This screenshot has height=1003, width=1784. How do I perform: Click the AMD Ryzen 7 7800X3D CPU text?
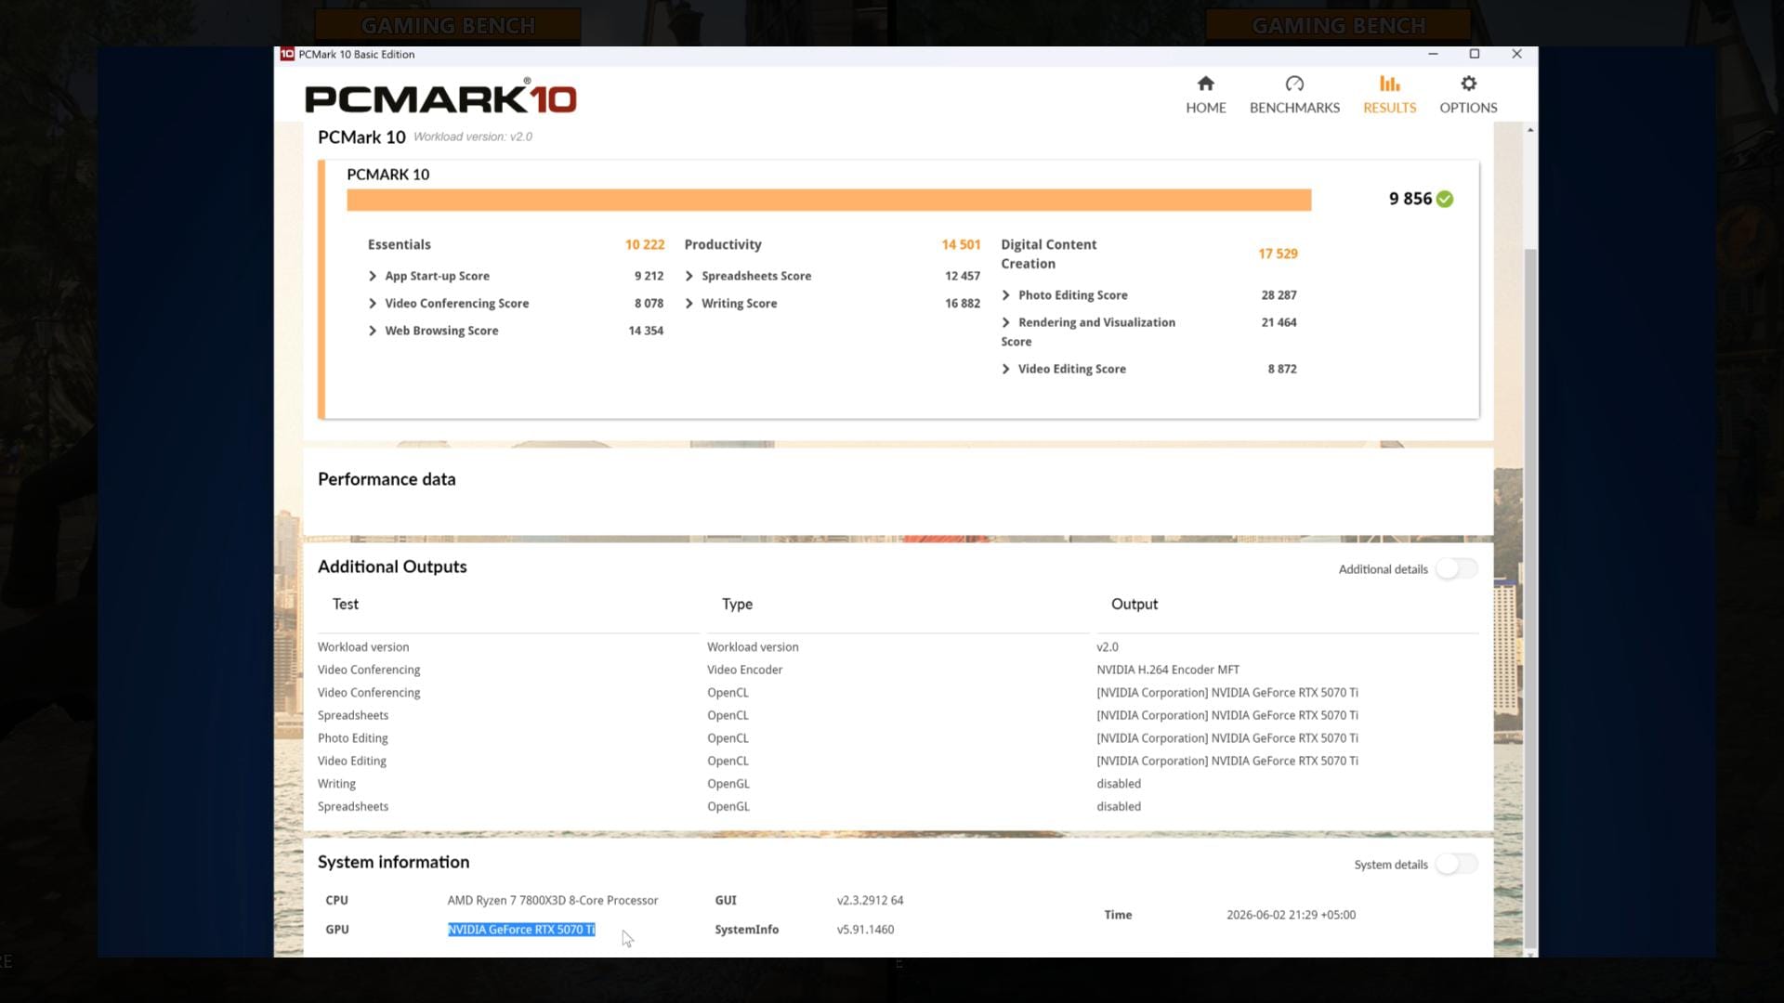[x=553, y=900]
